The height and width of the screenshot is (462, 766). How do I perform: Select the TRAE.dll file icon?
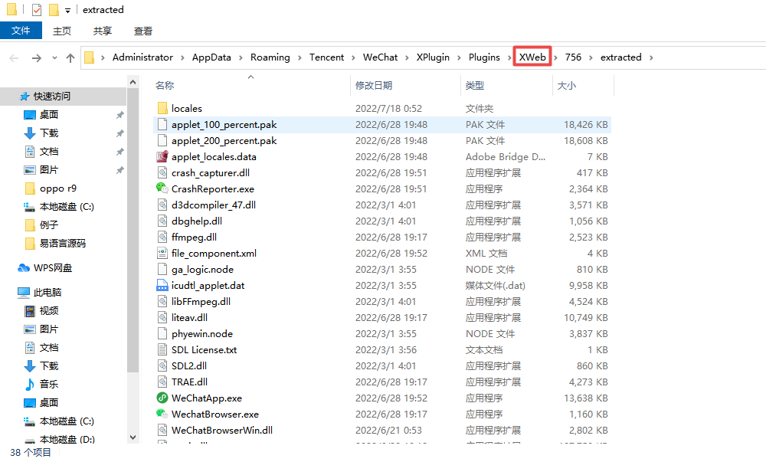point(162,382)
